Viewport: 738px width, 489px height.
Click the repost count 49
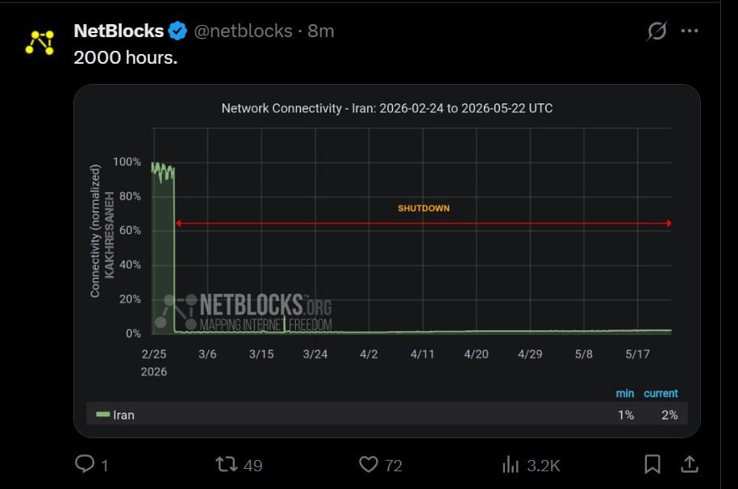252,466
